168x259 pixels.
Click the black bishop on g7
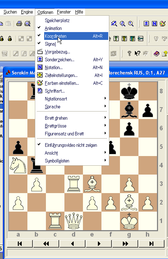pos(129,110)
